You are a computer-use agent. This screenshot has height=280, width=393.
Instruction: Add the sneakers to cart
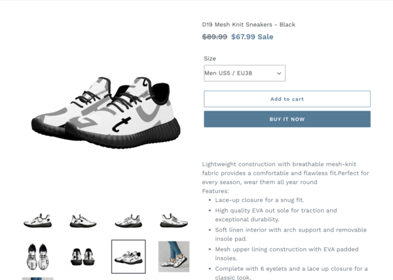(x=287, y=99)
